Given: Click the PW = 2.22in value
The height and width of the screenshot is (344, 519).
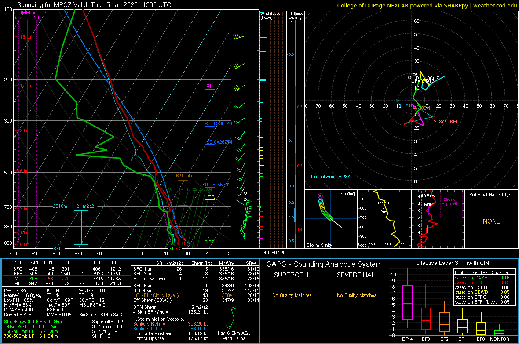Looking at the screenshot, I should [x=17, y=290].
